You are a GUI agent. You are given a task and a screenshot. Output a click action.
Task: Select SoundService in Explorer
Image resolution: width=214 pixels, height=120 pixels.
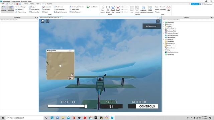(x=171, y=48)
